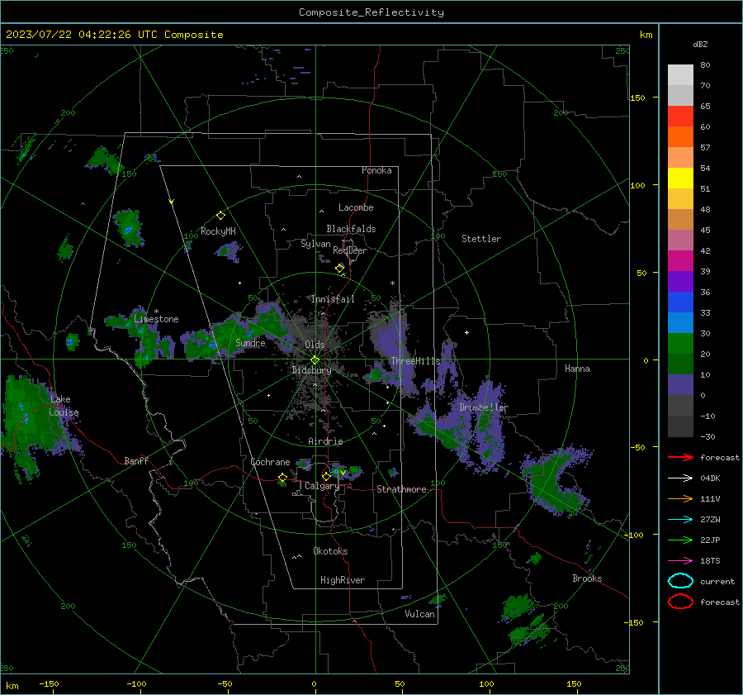743x695 pixels.
Task: Click the blue color band at 36 dBZ
Action: pyautogui.click(x=680, y=302)
